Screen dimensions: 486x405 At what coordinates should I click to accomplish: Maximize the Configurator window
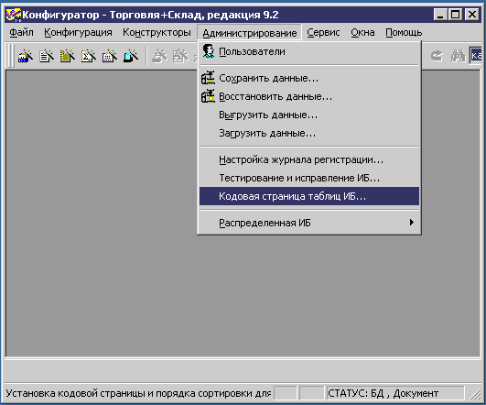455,15
